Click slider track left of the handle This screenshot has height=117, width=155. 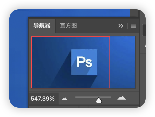tap(86, 97)
